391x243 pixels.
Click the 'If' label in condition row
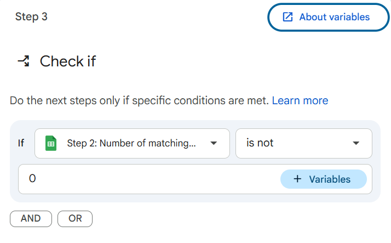pos(21,144)
